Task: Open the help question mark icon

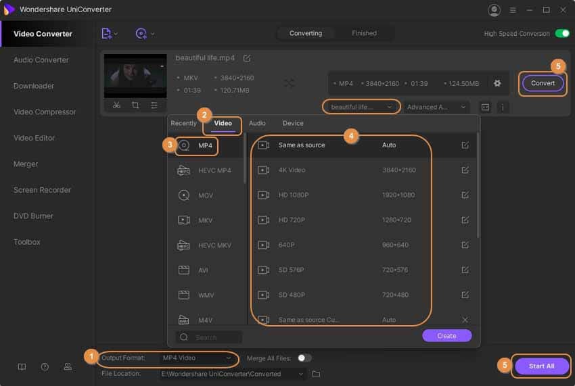Action: (x=45, y=366)
